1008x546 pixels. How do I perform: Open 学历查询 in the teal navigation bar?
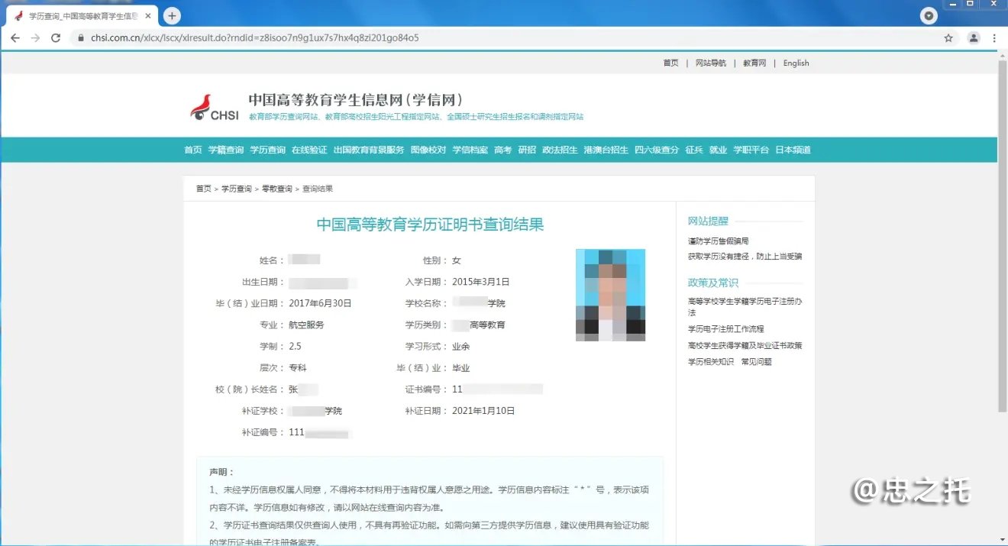pyautogui.click(x=267, y=150)
